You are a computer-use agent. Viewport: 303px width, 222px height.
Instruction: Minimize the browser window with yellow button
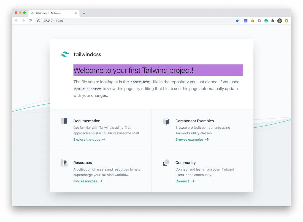point(20,13)
